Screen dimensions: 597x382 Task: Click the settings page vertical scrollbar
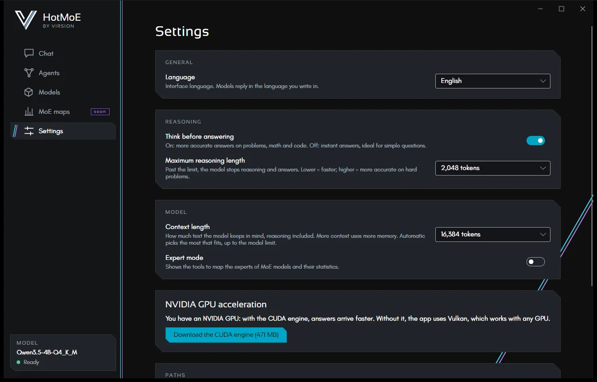tap(591, 157)
